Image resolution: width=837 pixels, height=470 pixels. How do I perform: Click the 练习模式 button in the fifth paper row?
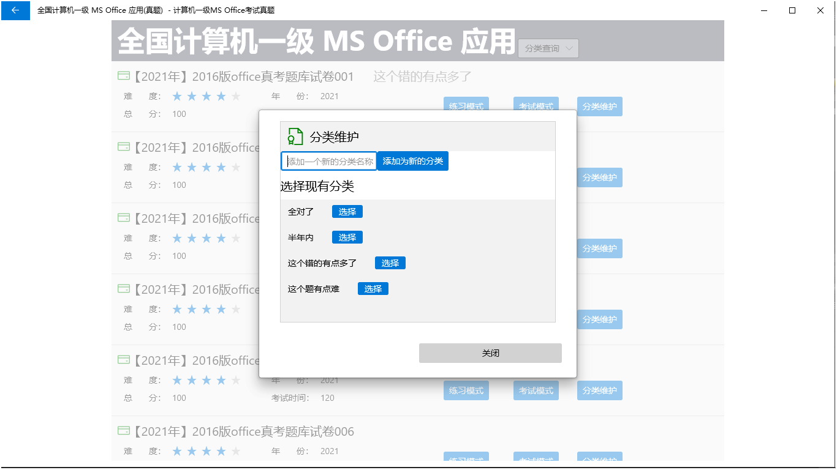[x=466, y=390]
